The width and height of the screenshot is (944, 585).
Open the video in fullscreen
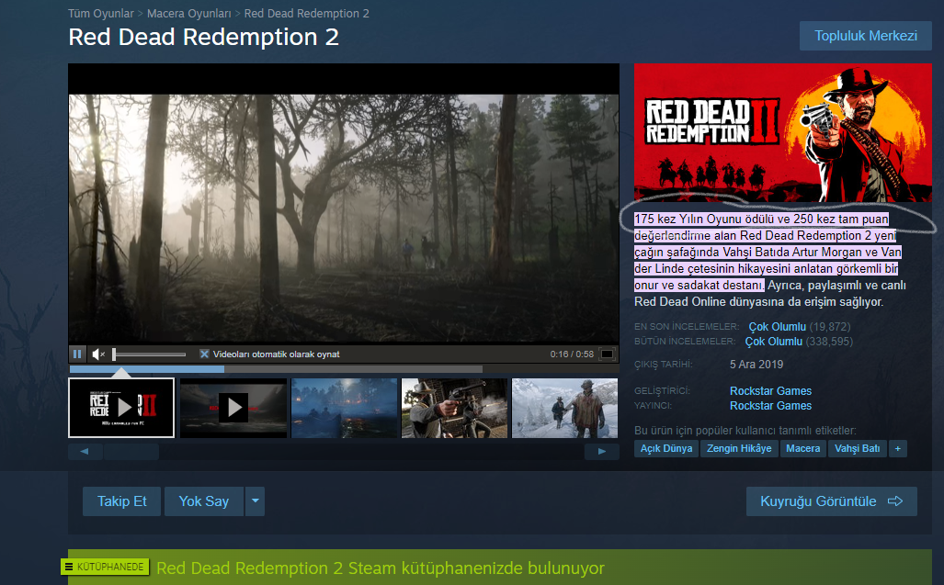[608, 354]
